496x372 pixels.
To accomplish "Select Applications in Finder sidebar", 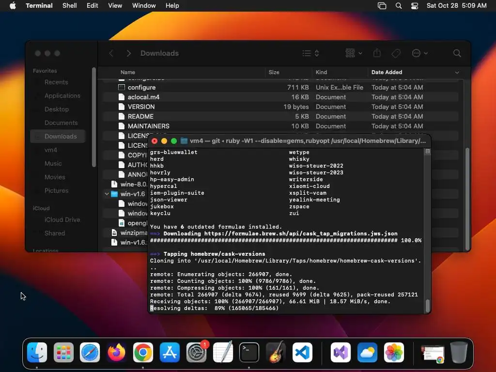I will coord(58,95).
